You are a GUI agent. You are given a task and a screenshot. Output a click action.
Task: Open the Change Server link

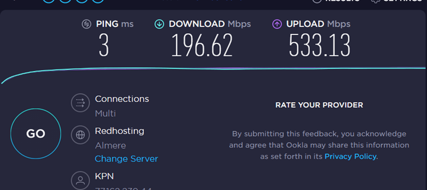pyautogui.click(x=126, y=159)
